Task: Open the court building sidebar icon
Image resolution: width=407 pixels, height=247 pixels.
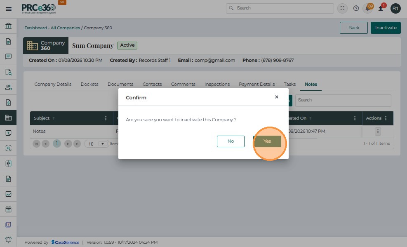Action: tap(8, 26)
